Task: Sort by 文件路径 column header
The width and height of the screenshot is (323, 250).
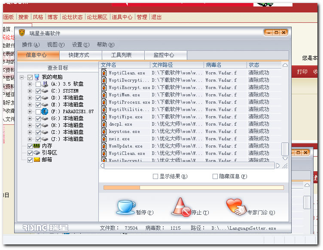Action: click(177, 65)
